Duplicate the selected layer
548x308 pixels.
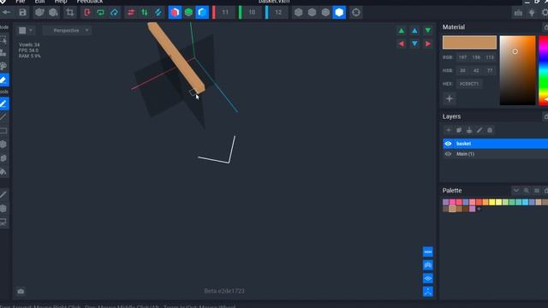point(459,130)
